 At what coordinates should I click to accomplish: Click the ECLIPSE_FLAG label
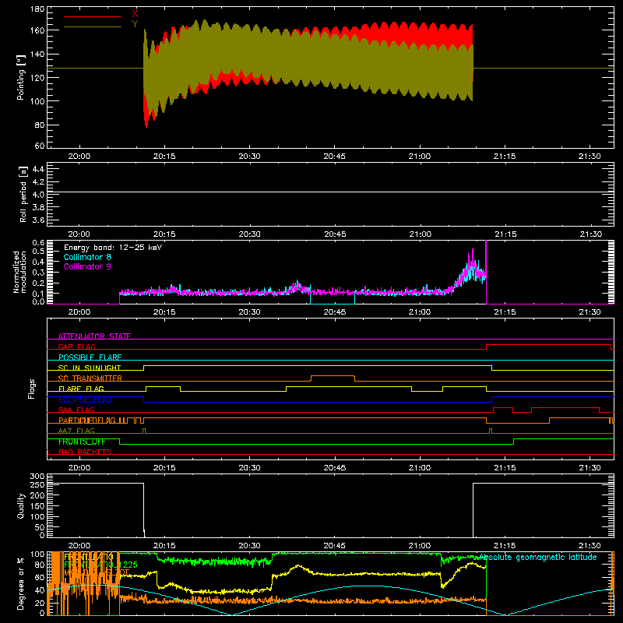tap(85, 399)
